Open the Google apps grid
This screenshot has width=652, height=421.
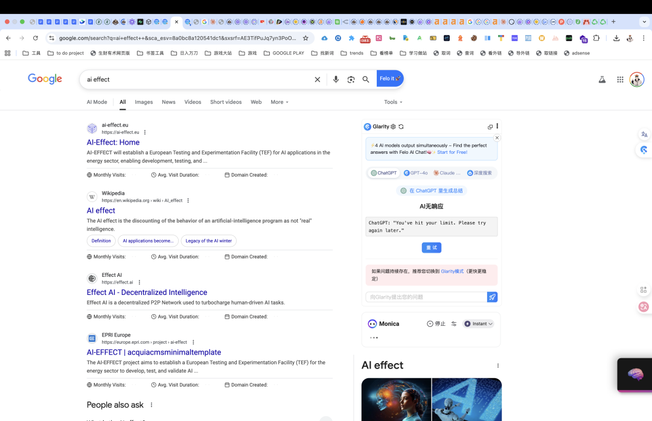(620, 80)
